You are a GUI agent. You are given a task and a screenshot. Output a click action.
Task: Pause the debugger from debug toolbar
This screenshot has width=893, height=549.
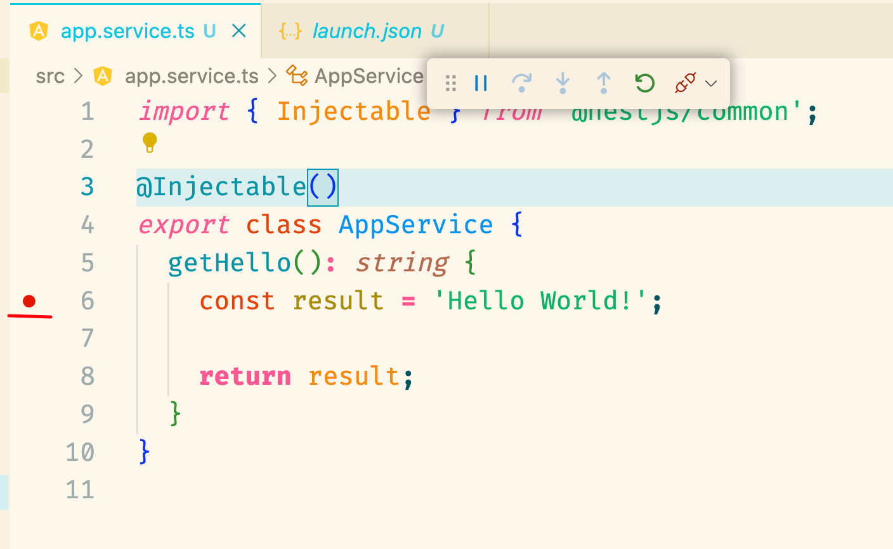coord(481,83)
